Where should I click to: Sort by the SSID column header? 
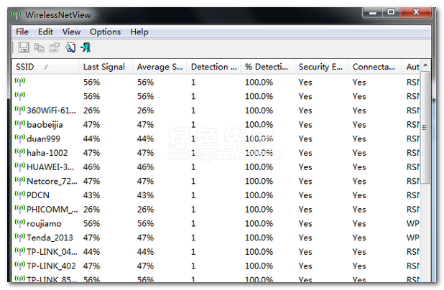[x=45, y=67]
